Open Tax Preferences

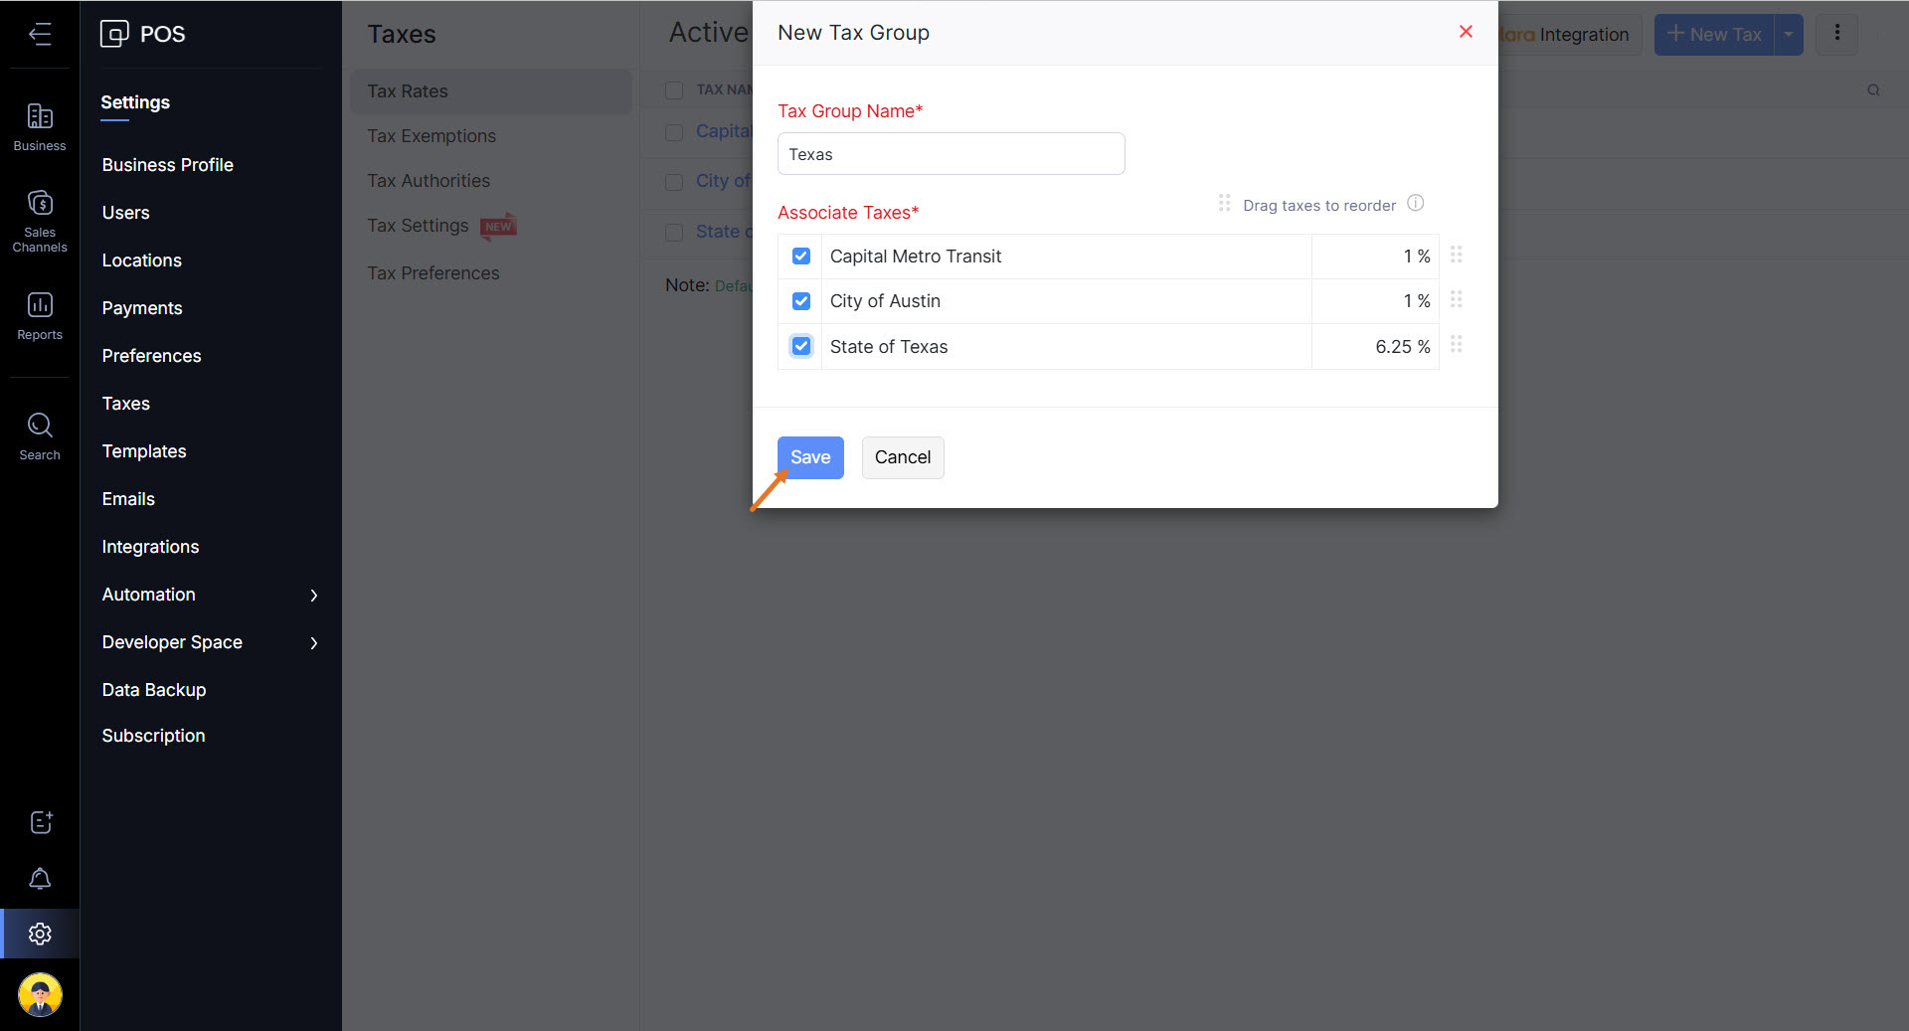(434, 273)
